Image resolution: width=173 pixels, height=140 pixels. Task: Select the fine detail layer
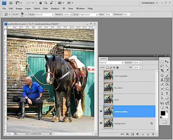[x=129, y=88]
